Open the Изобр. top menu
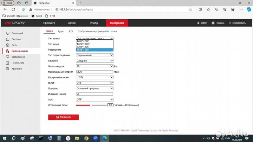This screenshot has height=142, width=253. tap(95, 23)
